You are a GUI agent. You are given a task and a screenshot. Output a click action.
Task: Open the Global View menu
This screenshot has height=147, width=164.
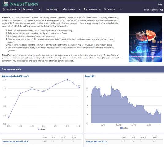point(11,9)
